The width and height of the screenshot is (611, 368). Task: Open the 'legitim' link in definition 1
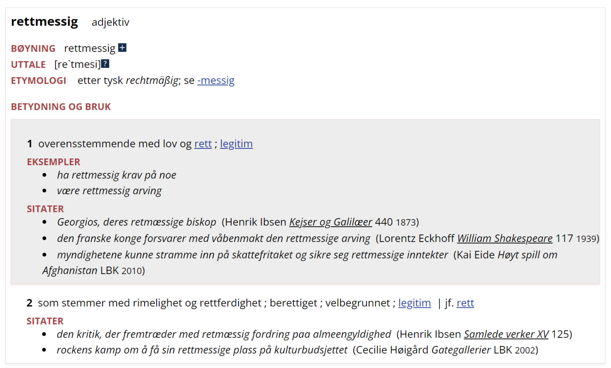[236, 144]
